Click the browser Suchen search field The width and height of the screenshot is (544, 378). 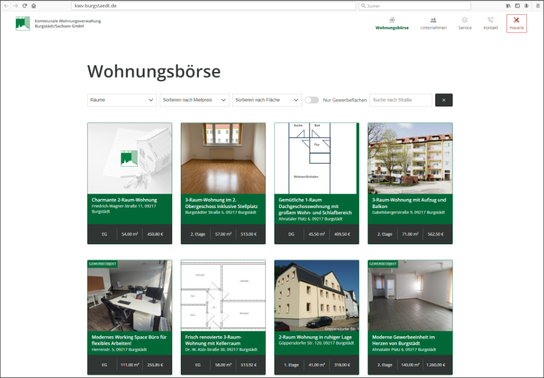(415, 5)
